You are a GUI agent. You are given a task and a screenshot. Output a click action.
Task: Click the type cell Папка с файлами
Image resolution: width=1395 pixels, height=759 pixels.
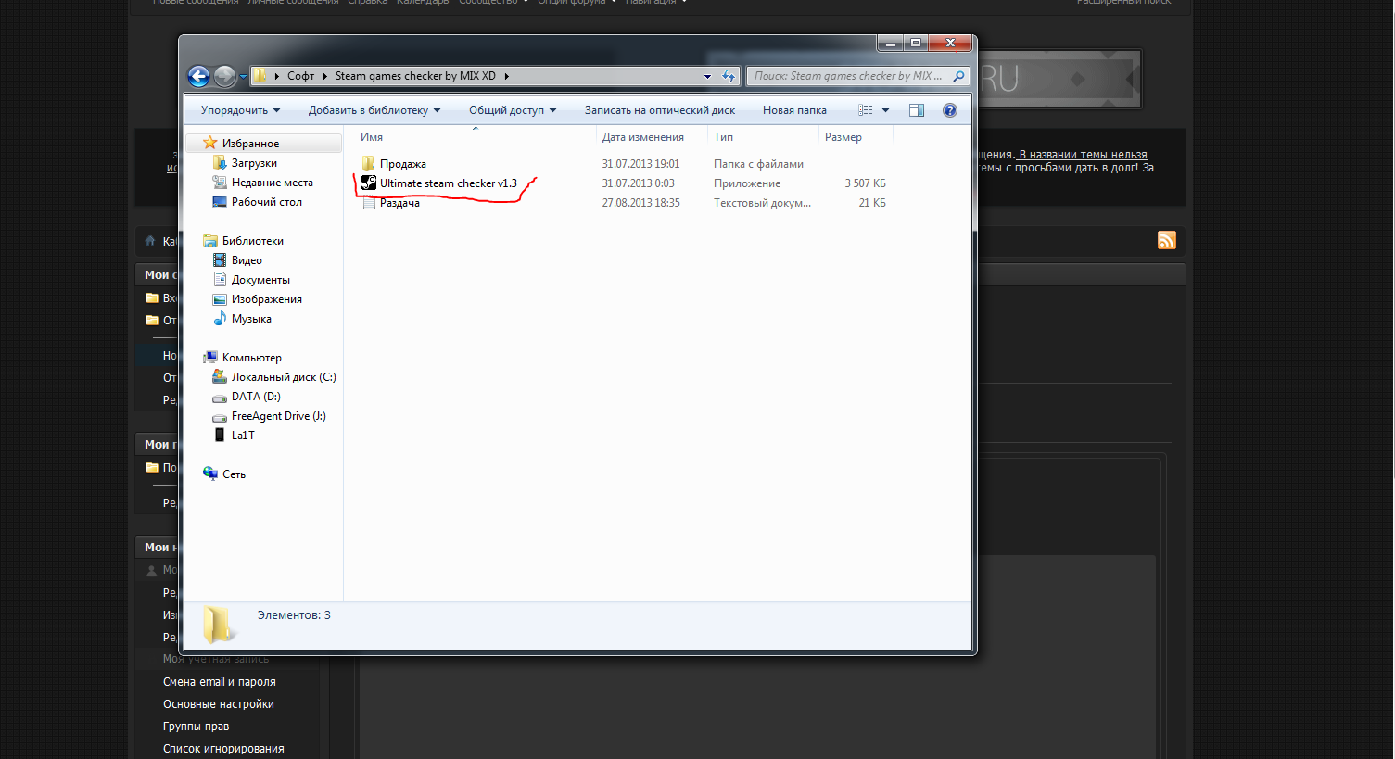click(758, 164)
